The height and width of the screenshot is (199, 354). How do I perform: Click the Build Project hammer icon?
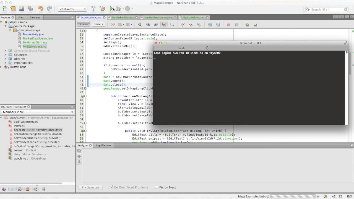click(93, 9)
